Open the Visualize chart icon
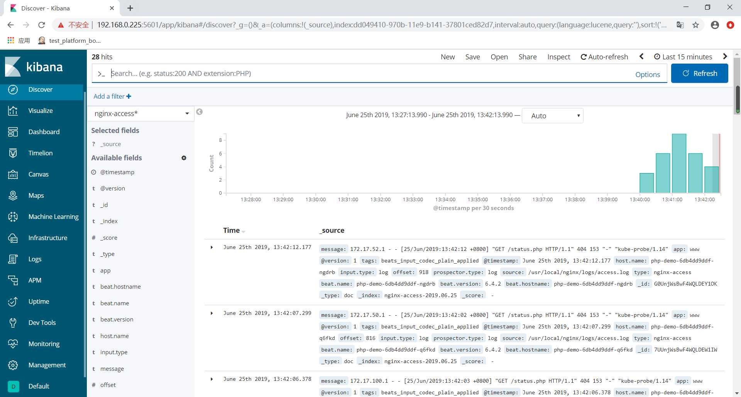 point(13,111)
